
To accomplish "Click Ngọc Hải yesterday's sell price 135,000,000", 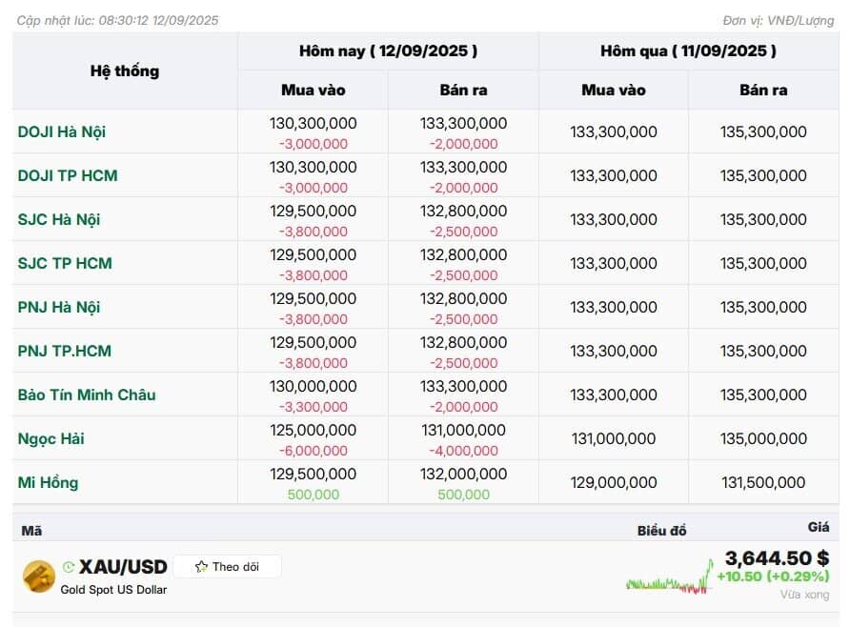I will point(763,439).
